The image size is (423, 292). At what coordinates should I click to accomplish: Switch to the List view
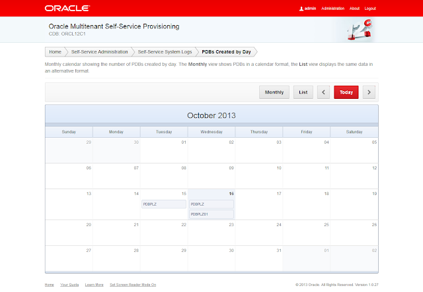point(303,92)
